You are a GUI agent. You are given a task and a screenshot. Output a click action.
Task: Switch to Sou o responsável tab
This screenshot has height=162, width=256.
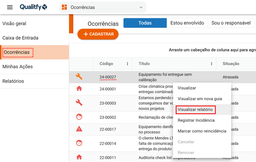pyautogui.click(x=231, y=23)
